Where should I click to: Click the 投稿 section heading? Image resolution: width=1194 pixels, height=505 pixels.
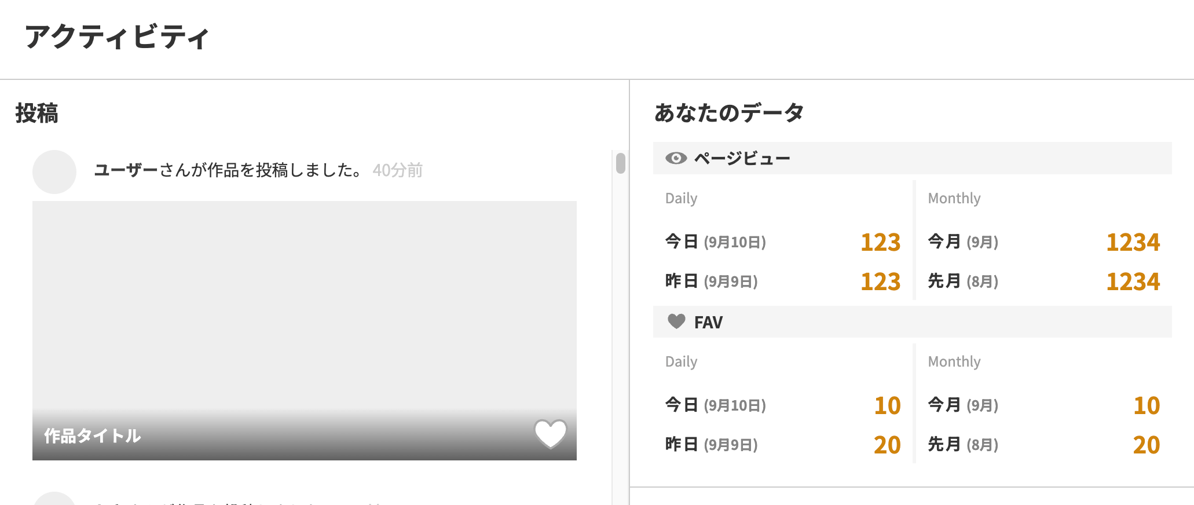36,114
